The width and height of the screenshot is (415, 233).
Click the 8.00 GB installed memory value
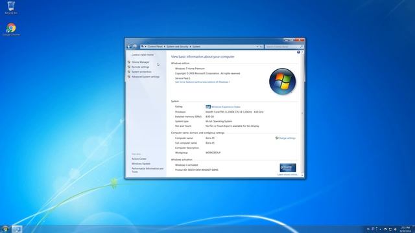pyautogui.click(x=209, y=116)
